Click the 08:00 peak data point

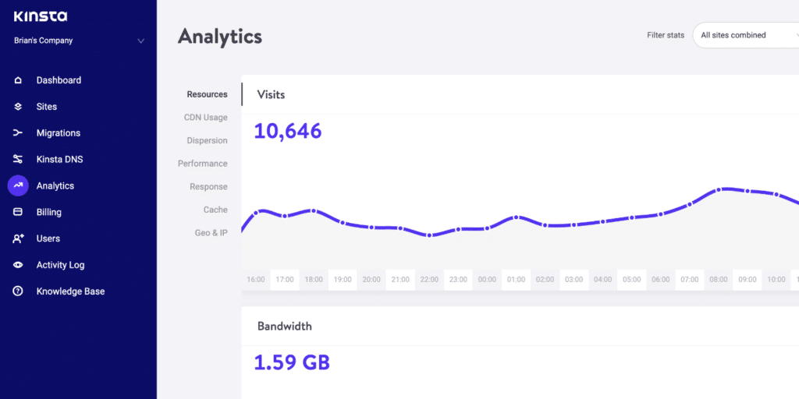coord(719,189)
